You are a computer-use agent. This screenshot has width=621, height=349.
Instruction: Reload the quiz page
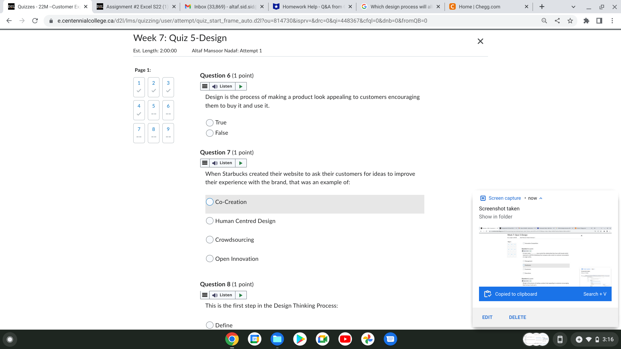(35, 21)
